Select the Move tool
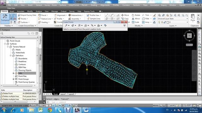 (125, 15)
